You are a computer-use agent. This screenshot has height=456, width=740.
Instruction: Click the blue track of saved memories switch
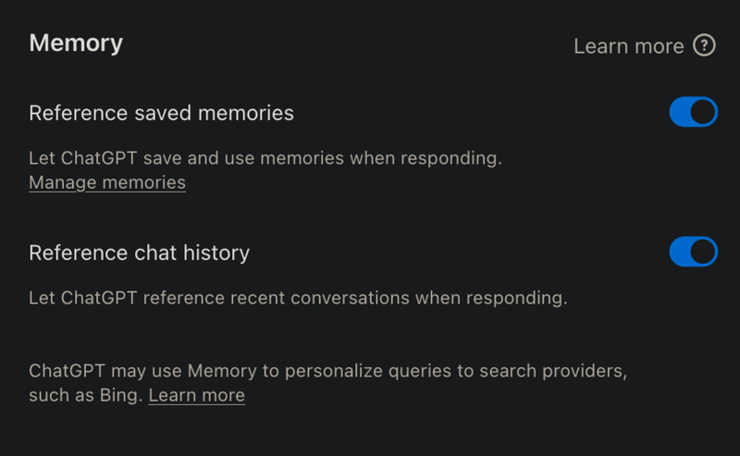[x=680, y=113]
